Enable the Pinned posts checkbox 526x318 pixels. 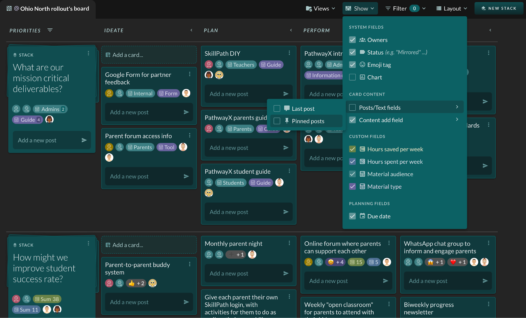(277, 121)
